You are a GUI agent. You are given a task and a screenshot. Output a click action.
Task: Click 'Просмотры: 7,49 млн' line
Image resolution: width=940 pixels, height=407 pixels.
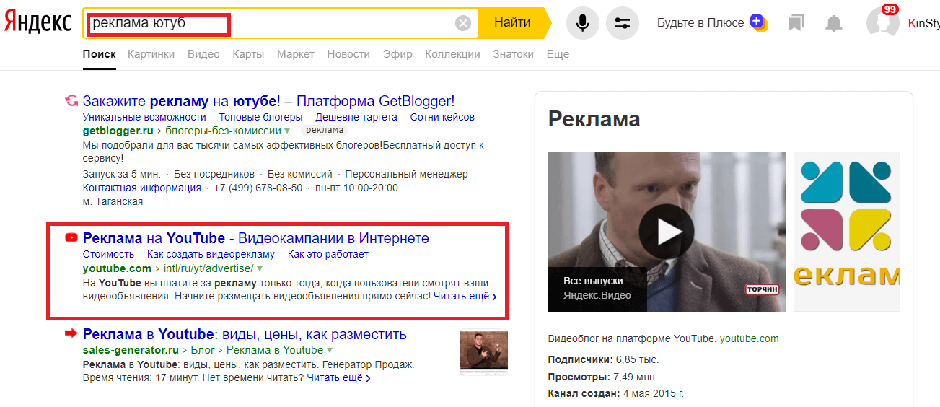[603, 377]
